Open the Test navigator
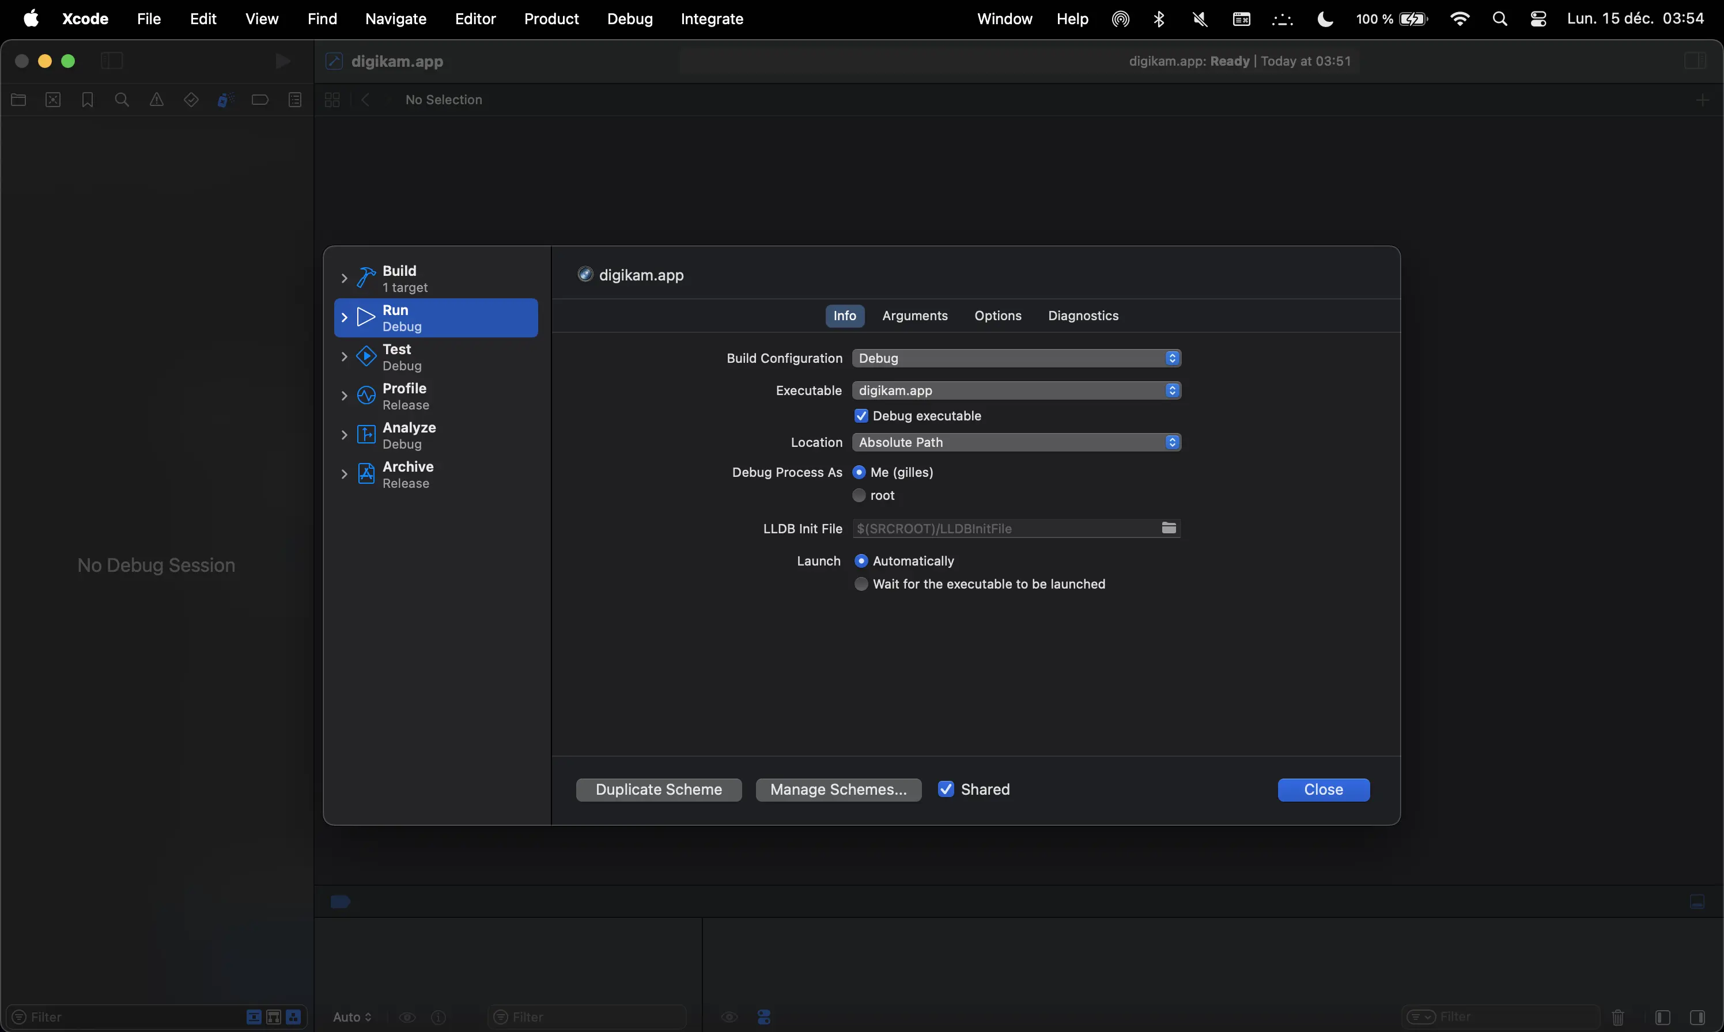The width and height of the screenshot is (1724, 1032). [x=191, y=100]
